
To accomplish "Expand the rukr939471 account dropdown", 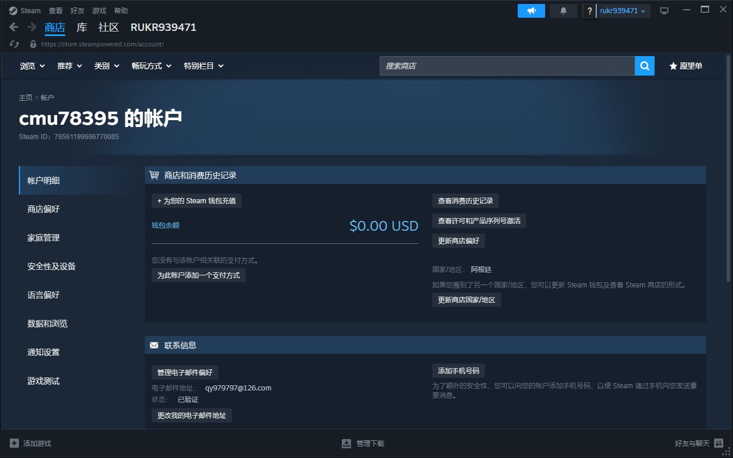I will click(623, 11).
